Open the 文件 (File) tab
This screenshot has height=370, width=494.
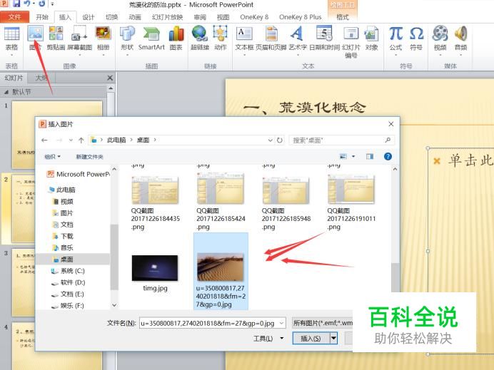coord(14,17)
